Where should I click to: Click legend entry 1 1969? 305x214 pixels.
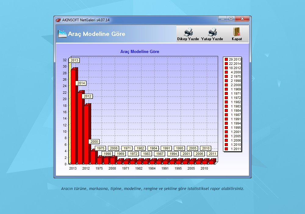pyautogui.click(x=233, y=89)
